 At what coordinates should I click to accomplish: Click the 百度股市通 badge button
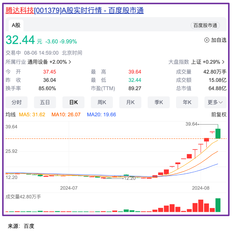click(x=205, y=25)
